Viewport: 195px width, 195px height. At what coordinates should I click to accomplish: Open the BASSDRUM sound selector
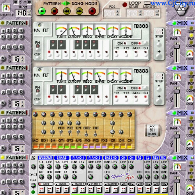(45, 158)
